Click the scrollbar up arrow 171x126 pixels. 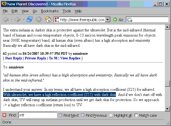click(167, 27)
